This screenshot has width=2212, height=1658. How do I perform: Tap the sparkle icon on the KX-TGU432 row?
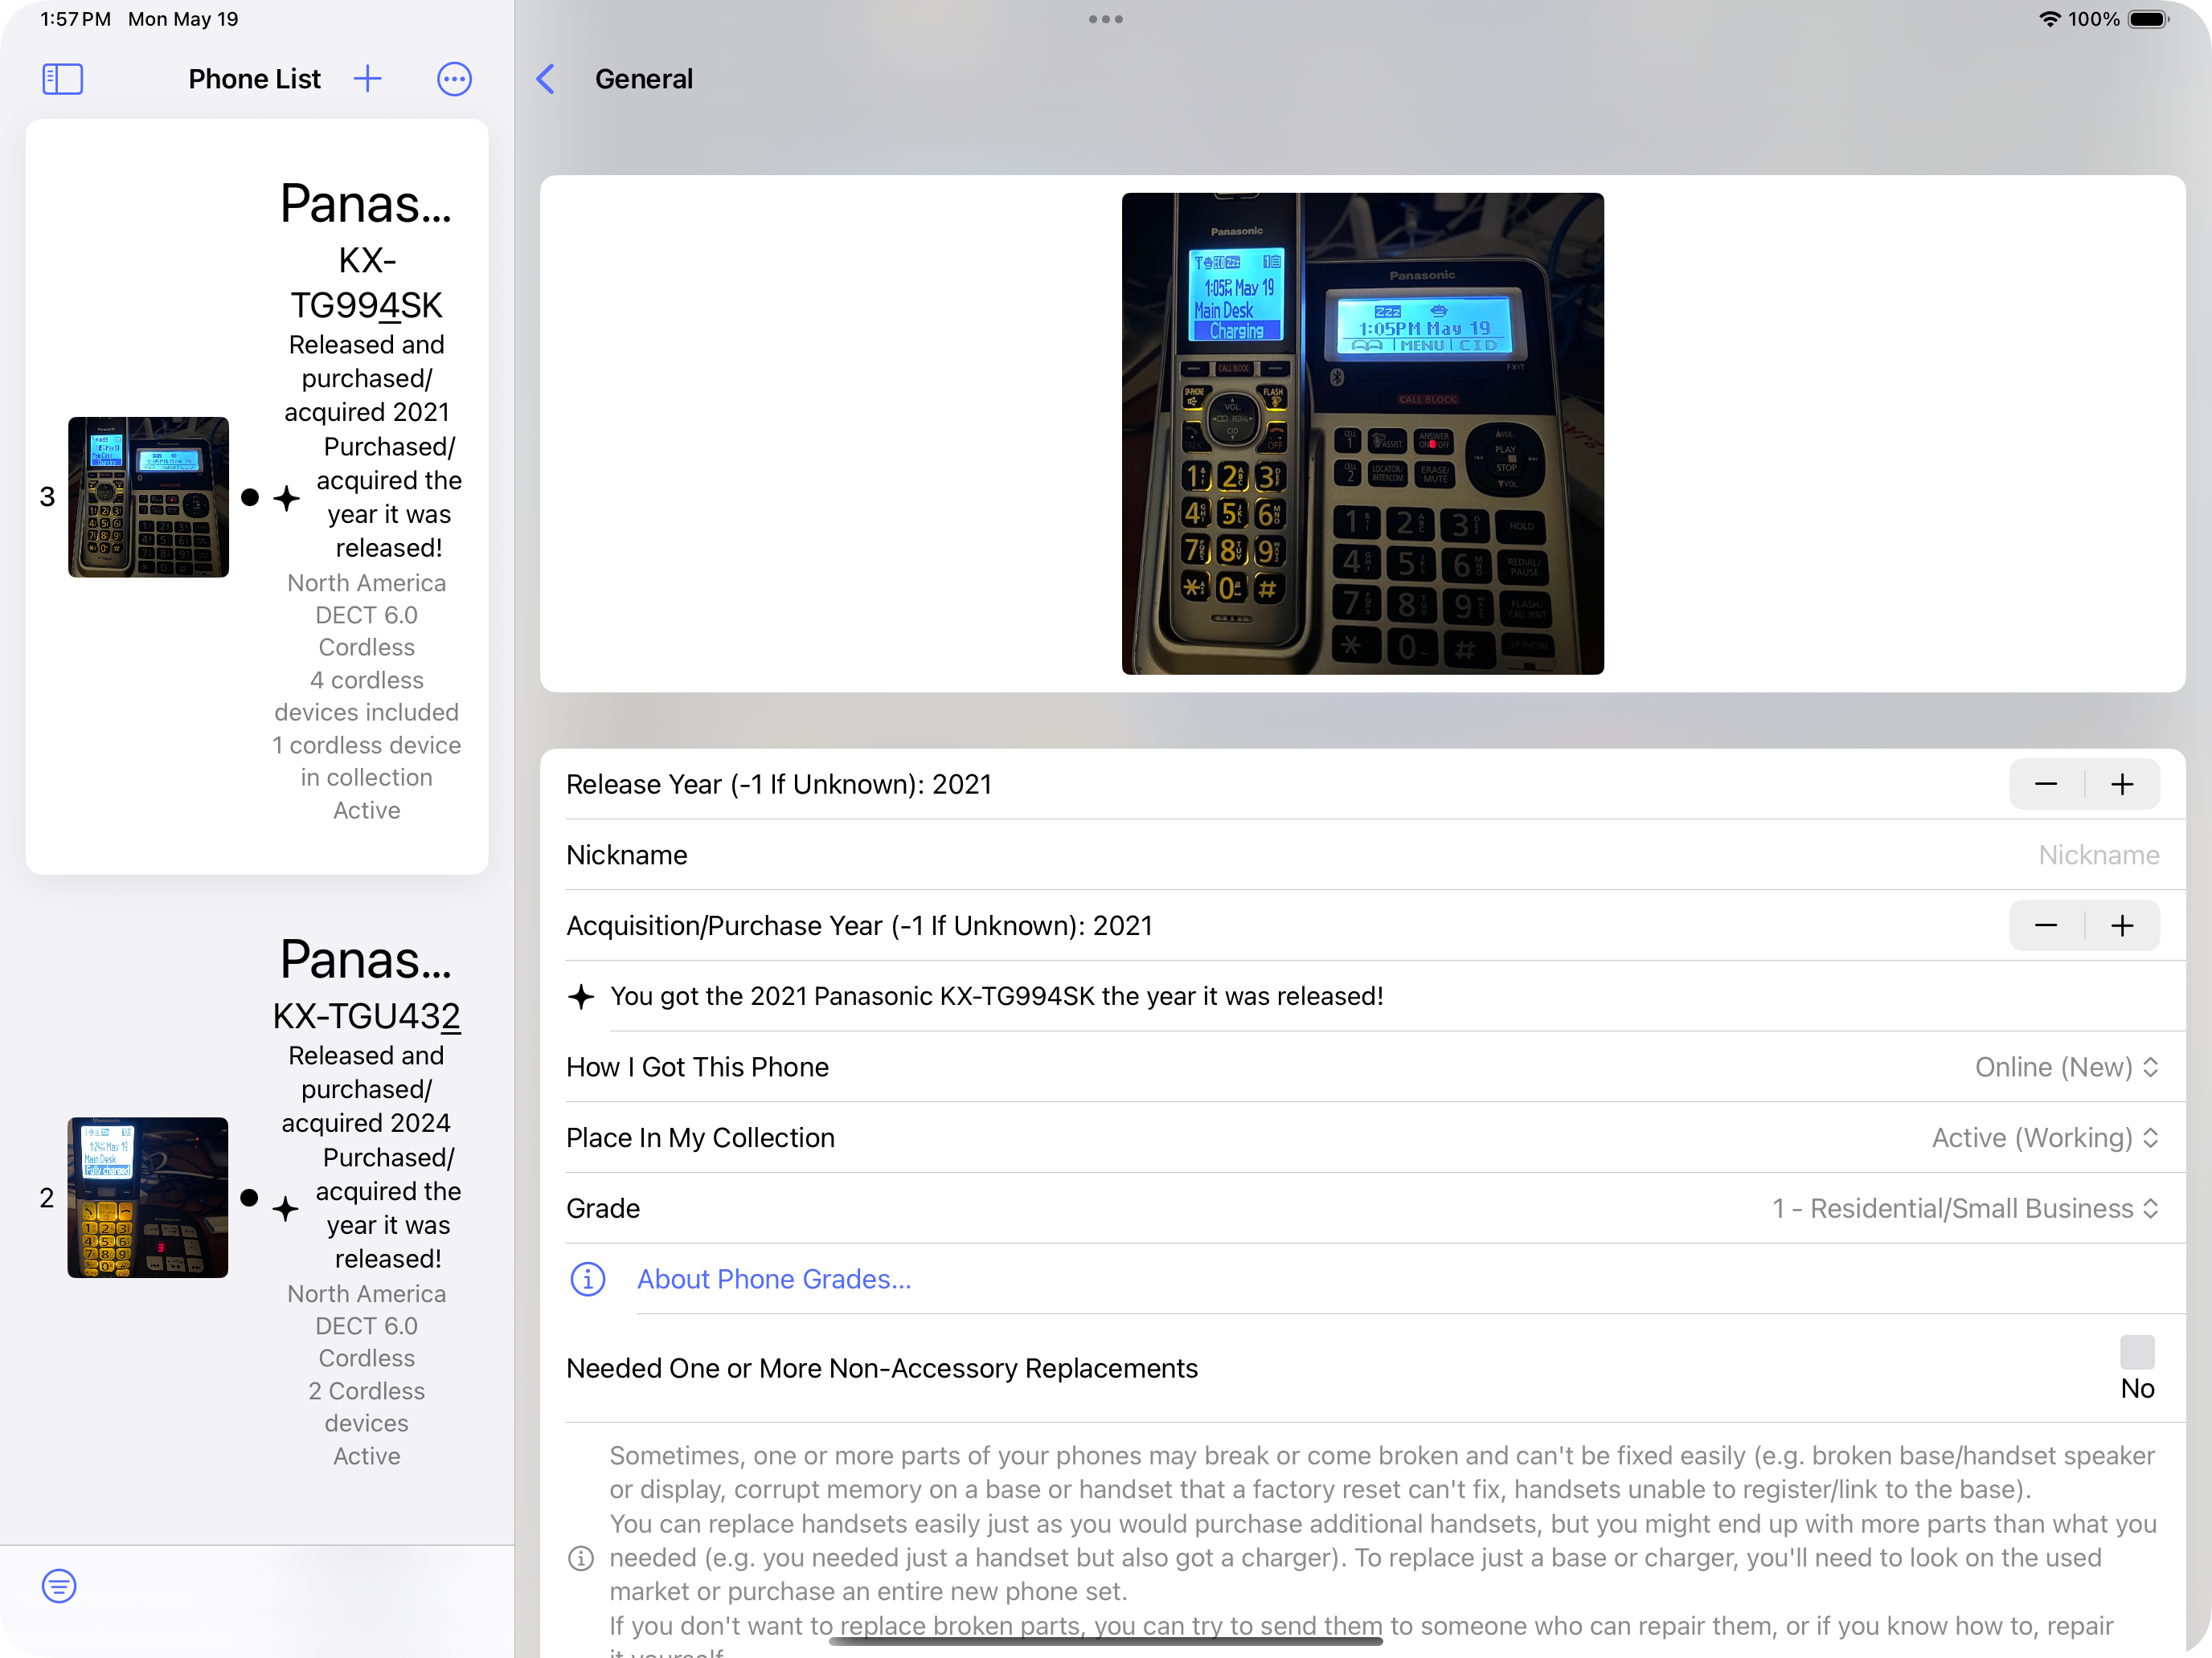[286, 1208]
